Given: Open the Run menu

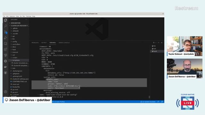Looking at the screenshot, I should pos(24,16).
